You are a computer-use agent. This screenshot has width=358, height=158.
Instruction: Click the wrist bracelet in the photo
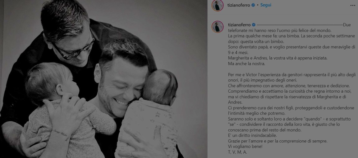[61, 134]
